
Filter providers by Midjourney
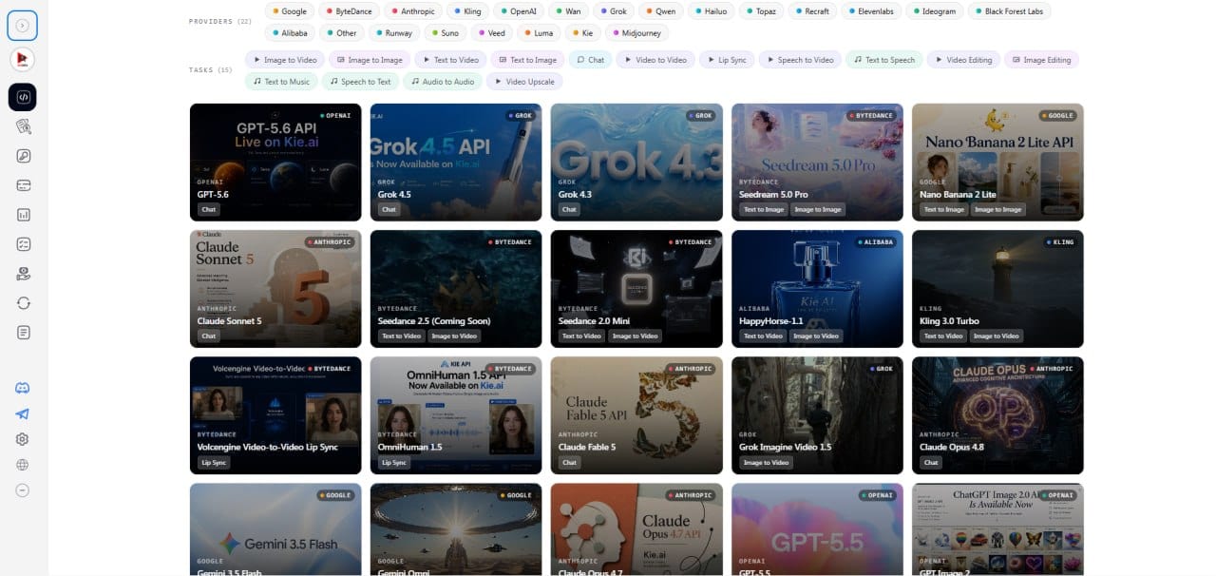636,32
